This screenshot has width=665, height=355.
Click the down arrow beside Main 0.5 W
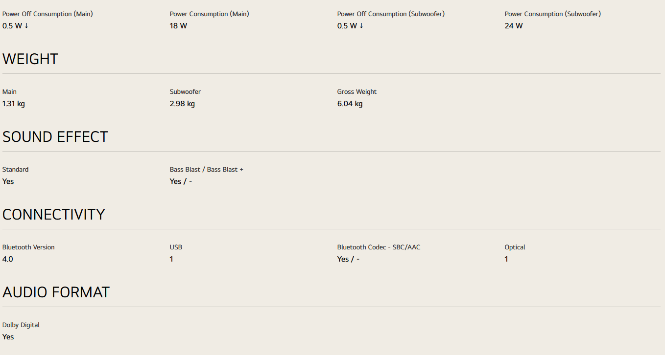pyautogui.click(x=26, y=25)
